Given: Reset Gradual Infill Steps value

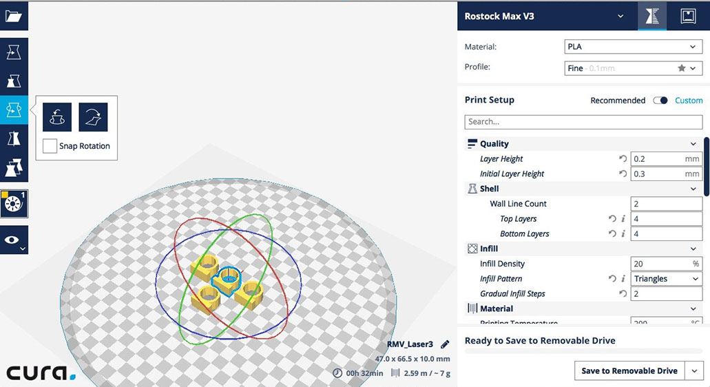Looking at the screenshot, I should coord(623,294).
